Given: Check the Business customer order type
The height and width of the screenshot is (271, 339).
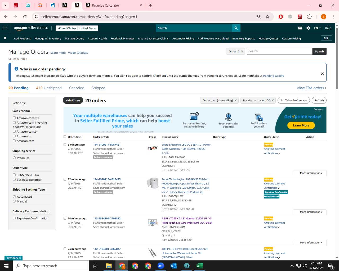Looking at the screenshot, I should 14,180.
